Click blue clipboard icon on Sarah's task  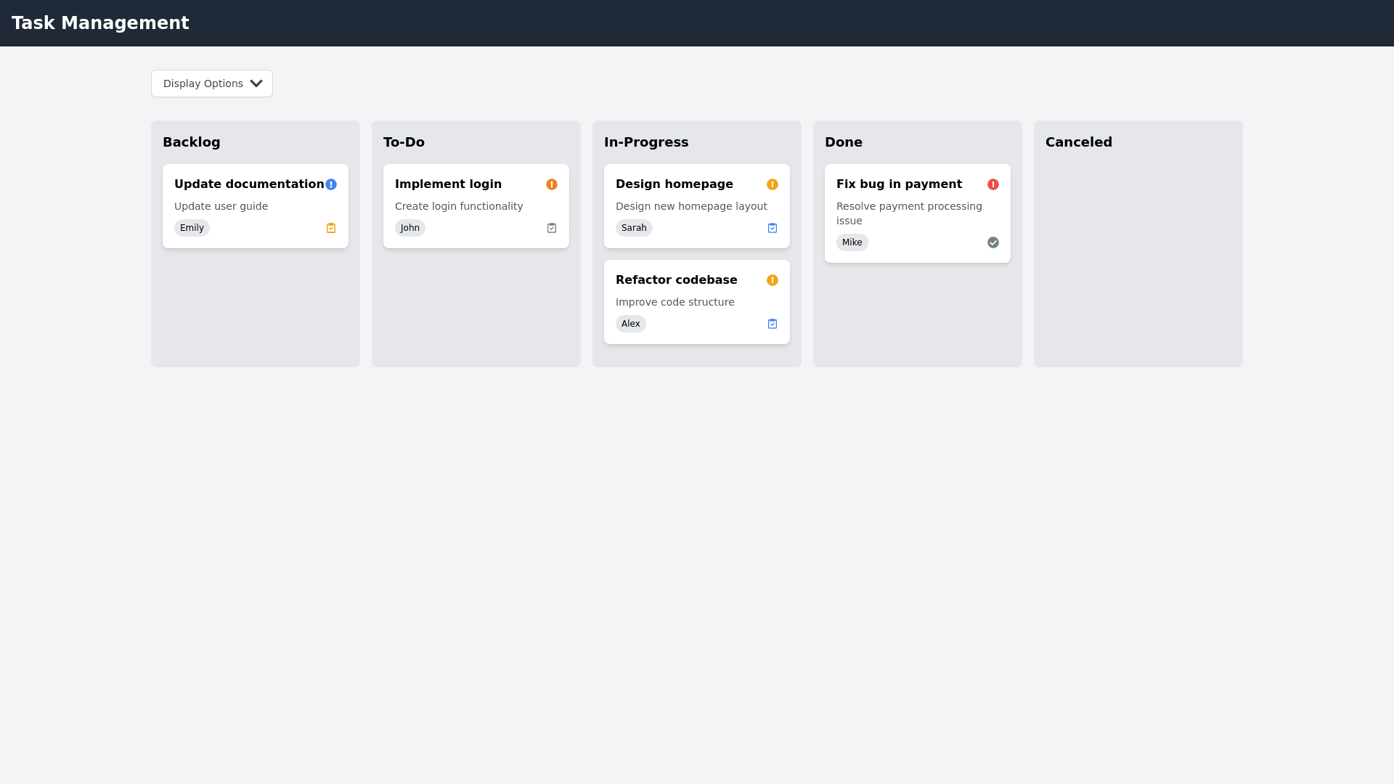[x=773, y=228]
